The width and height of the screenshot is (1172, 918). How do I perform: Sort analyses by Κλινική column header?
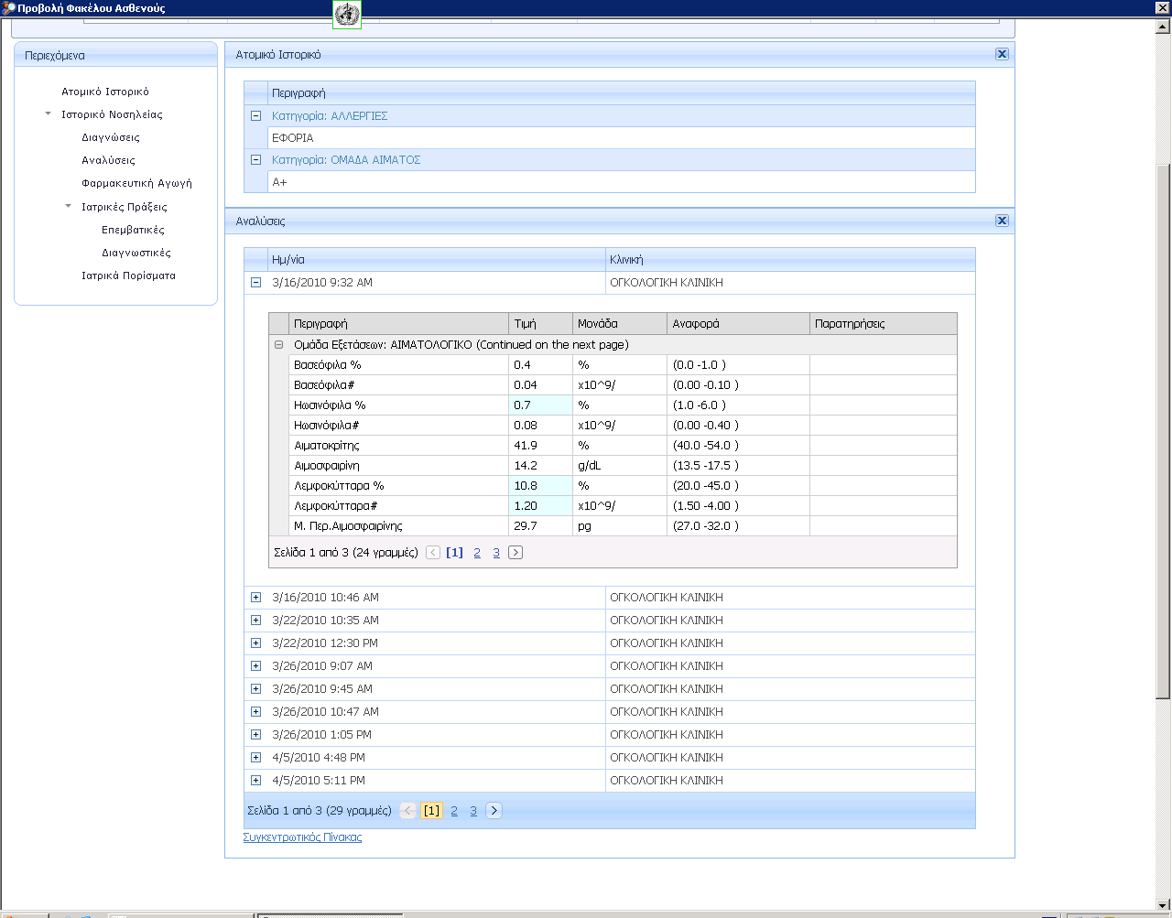pyautogui.click(x=790, y=260)
